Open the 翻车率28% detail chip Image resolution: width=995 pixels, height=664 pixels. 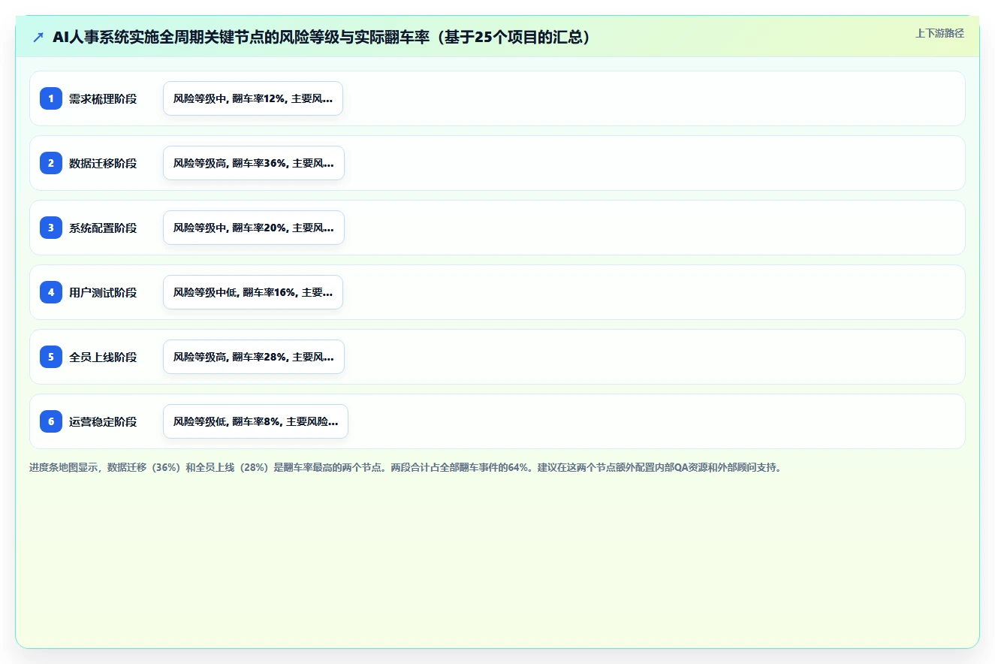(x=254, y=357)
